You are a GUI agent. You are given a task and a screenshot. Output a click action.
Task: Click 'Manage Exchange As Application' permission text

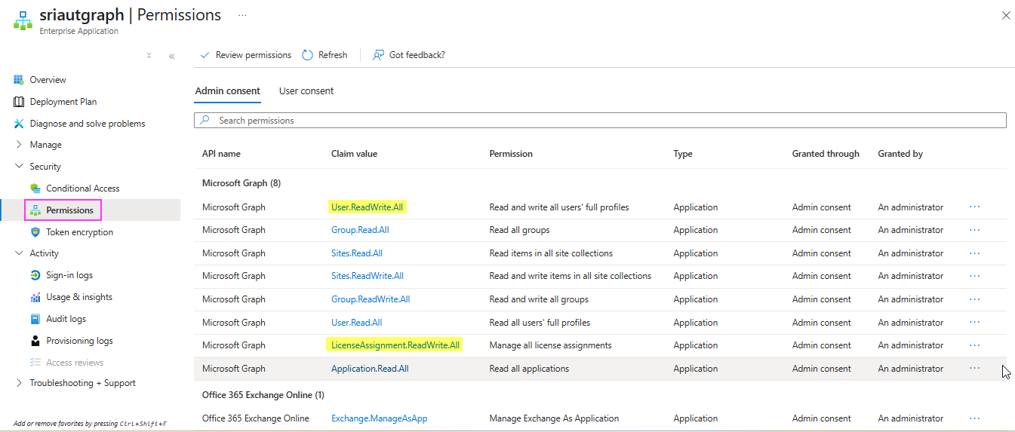pos(554,418)
